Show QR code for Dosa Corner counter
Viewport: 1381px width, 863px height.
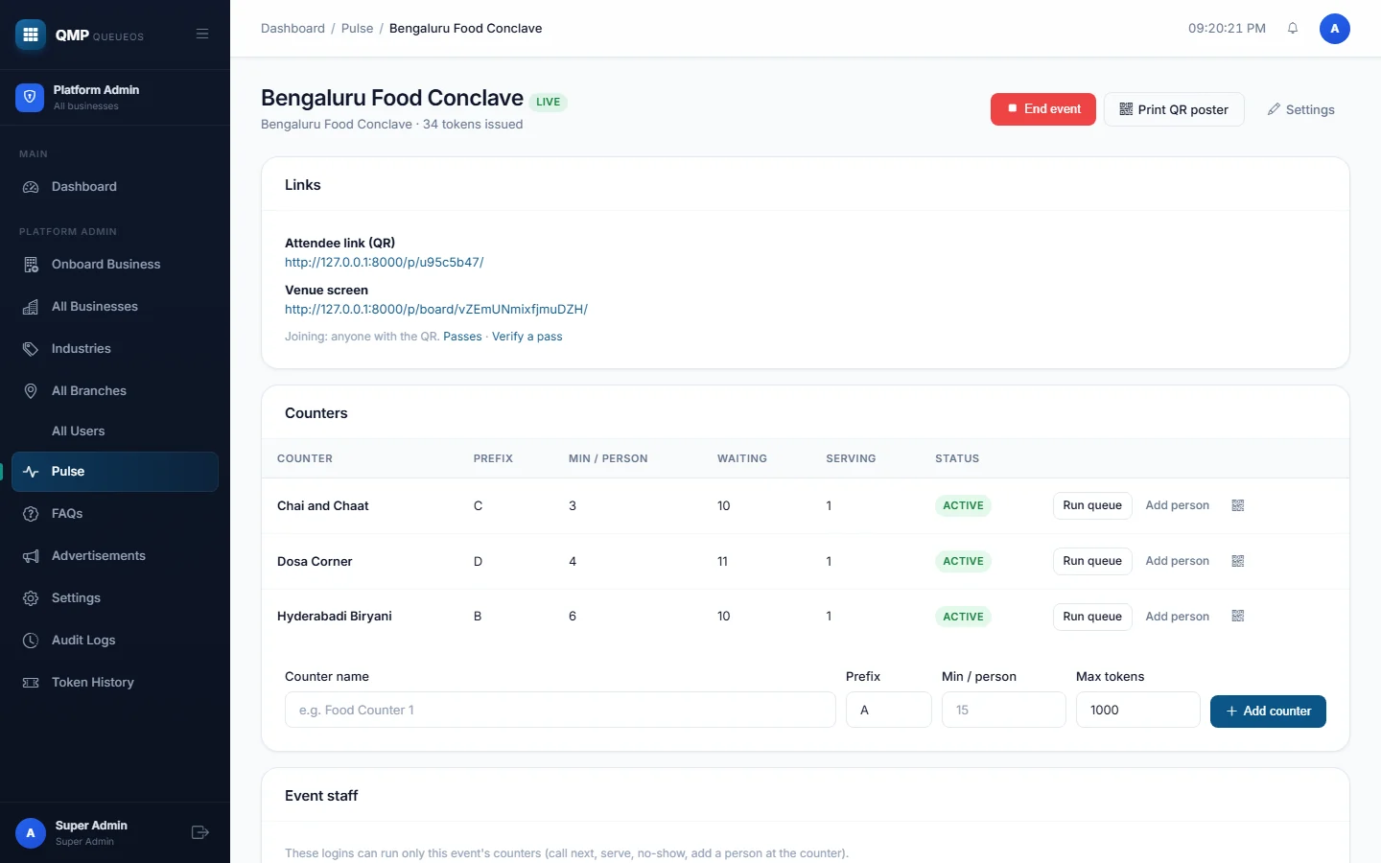coord(1238,561)
